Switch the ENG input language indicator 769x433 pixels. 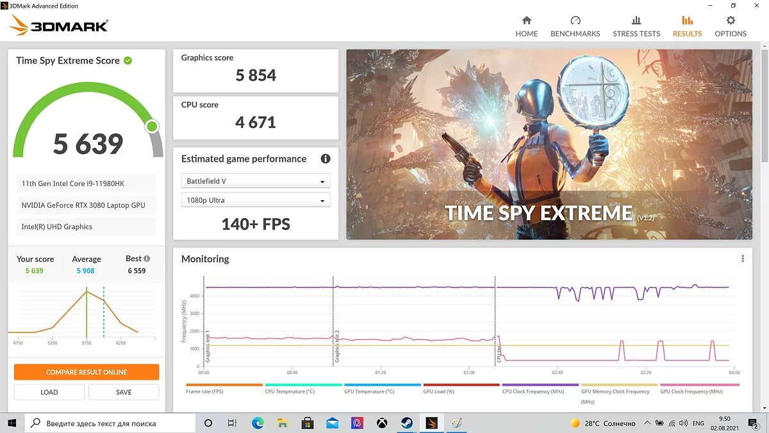(699, 423)
